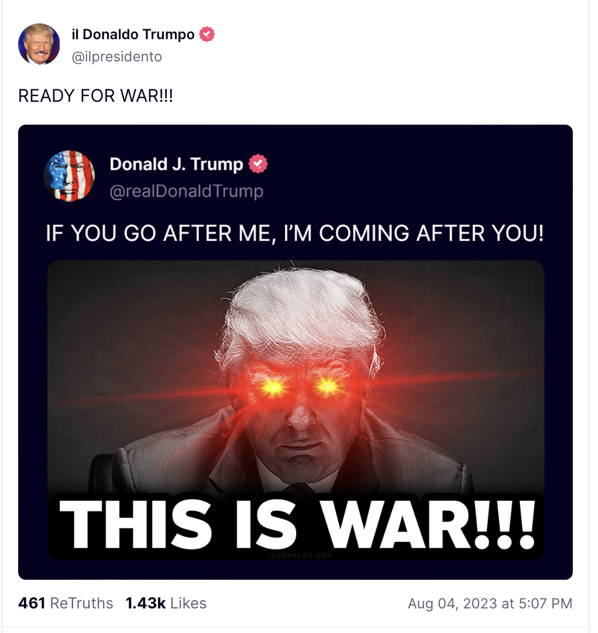
Task: Open the Aug 04, 2023 timestamp permalink
Action: pos(490,604)
